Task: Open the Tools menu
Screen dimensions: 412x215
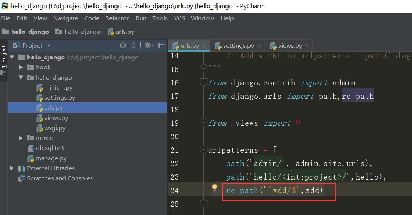Action: (160, 18)
